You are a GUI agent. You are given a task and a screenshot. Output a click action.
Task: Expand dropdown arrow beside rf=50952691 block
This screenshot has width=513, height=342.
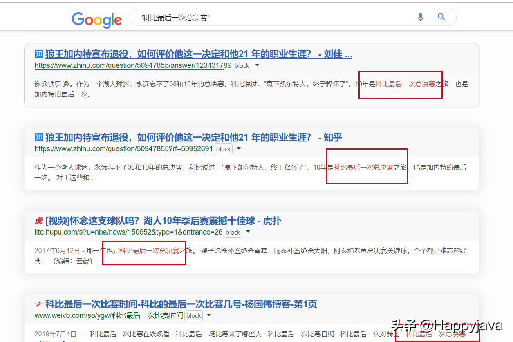239,148
